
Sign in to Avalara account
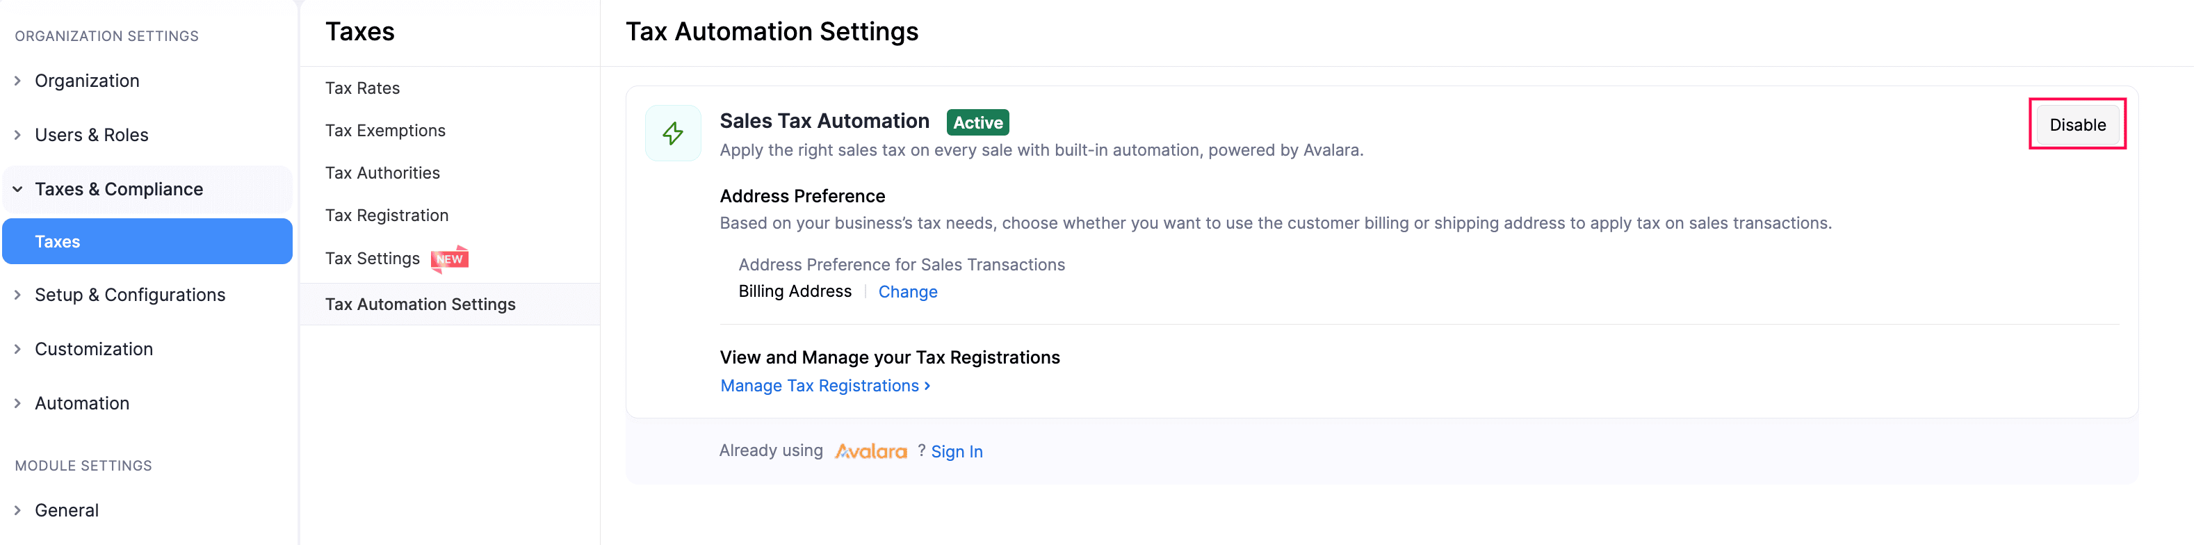[957, 452]
